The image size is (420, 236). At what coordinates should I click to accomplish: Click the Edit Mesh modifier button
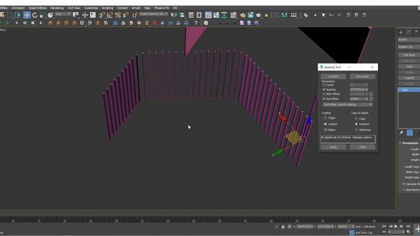(x=409, y=55)
